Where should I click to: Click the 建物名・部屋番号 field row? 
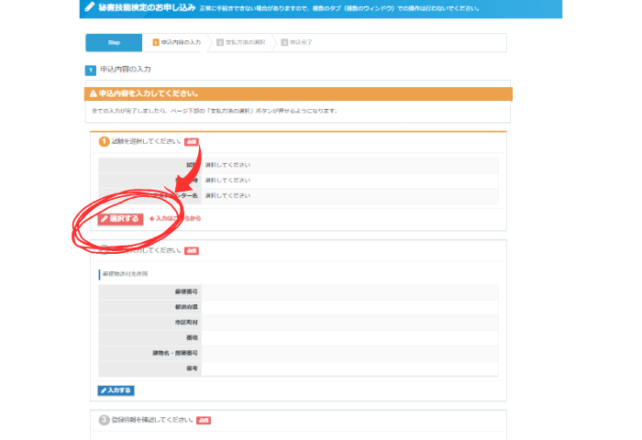point(349,353)
